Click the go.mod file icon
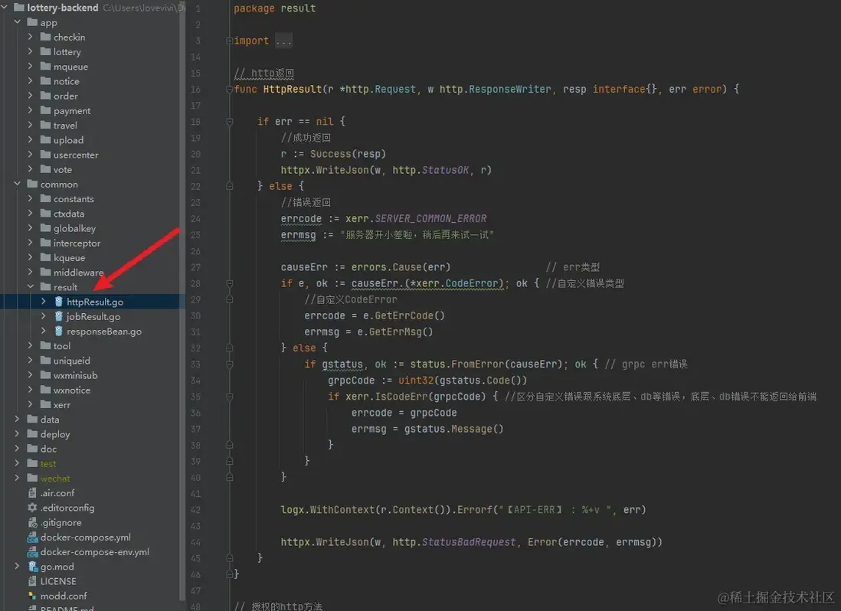This screenshot has width=841, height=611. click(x=33, y=567)
